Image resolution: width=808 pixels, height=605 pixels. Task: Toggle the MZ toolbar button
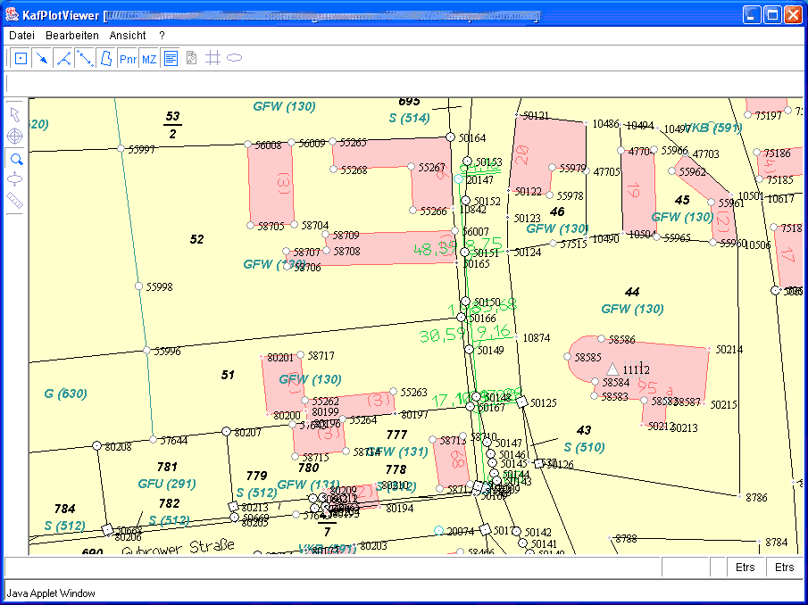click(x=149, y=59)
